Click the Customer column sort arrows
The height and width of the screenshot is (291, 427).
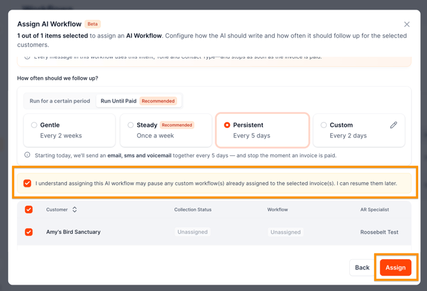pyautogui.click(x=75, y=209)
